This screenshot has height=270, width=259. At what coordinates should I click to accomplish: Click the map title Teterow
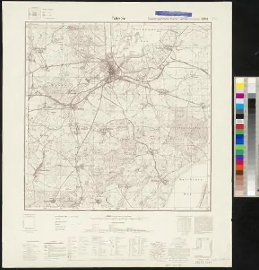pyautogui.click(x=119, y=18)
